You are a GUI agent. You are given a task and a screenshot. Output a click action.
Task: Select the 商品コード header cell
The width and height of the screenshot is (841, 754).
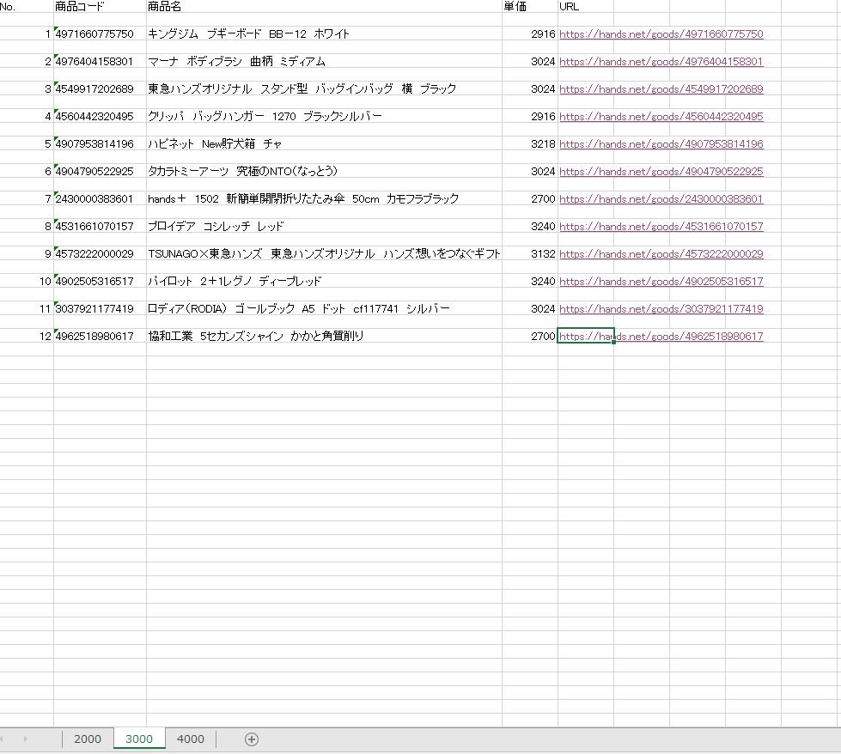(100, 6)
